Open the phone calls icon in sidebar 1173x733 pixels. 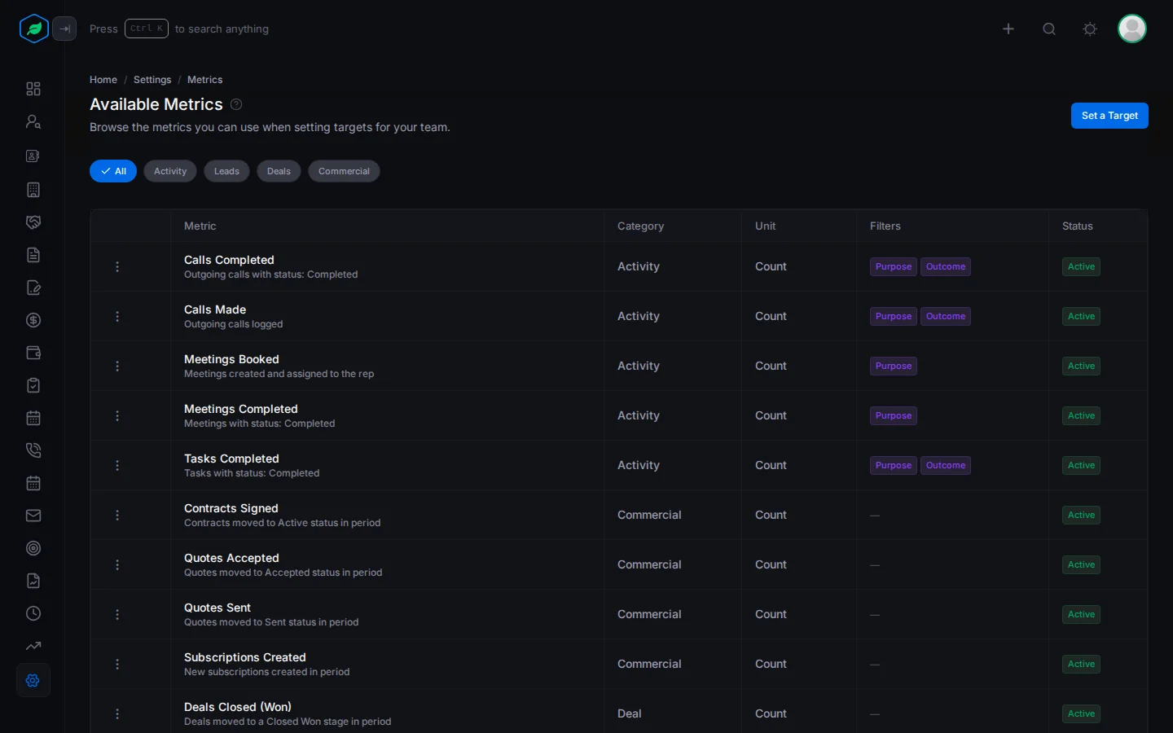[33, 450]
